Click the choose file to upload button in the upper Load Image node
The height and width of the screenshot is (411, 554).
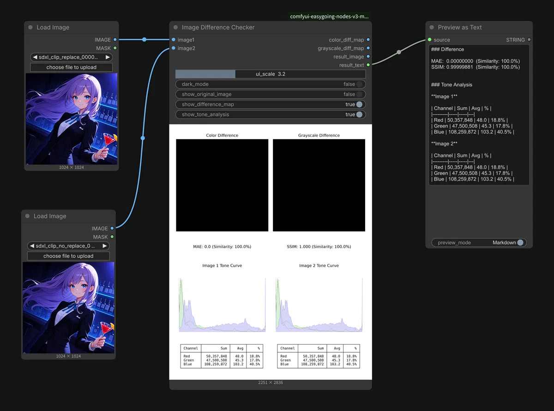(x=71, y=67)
